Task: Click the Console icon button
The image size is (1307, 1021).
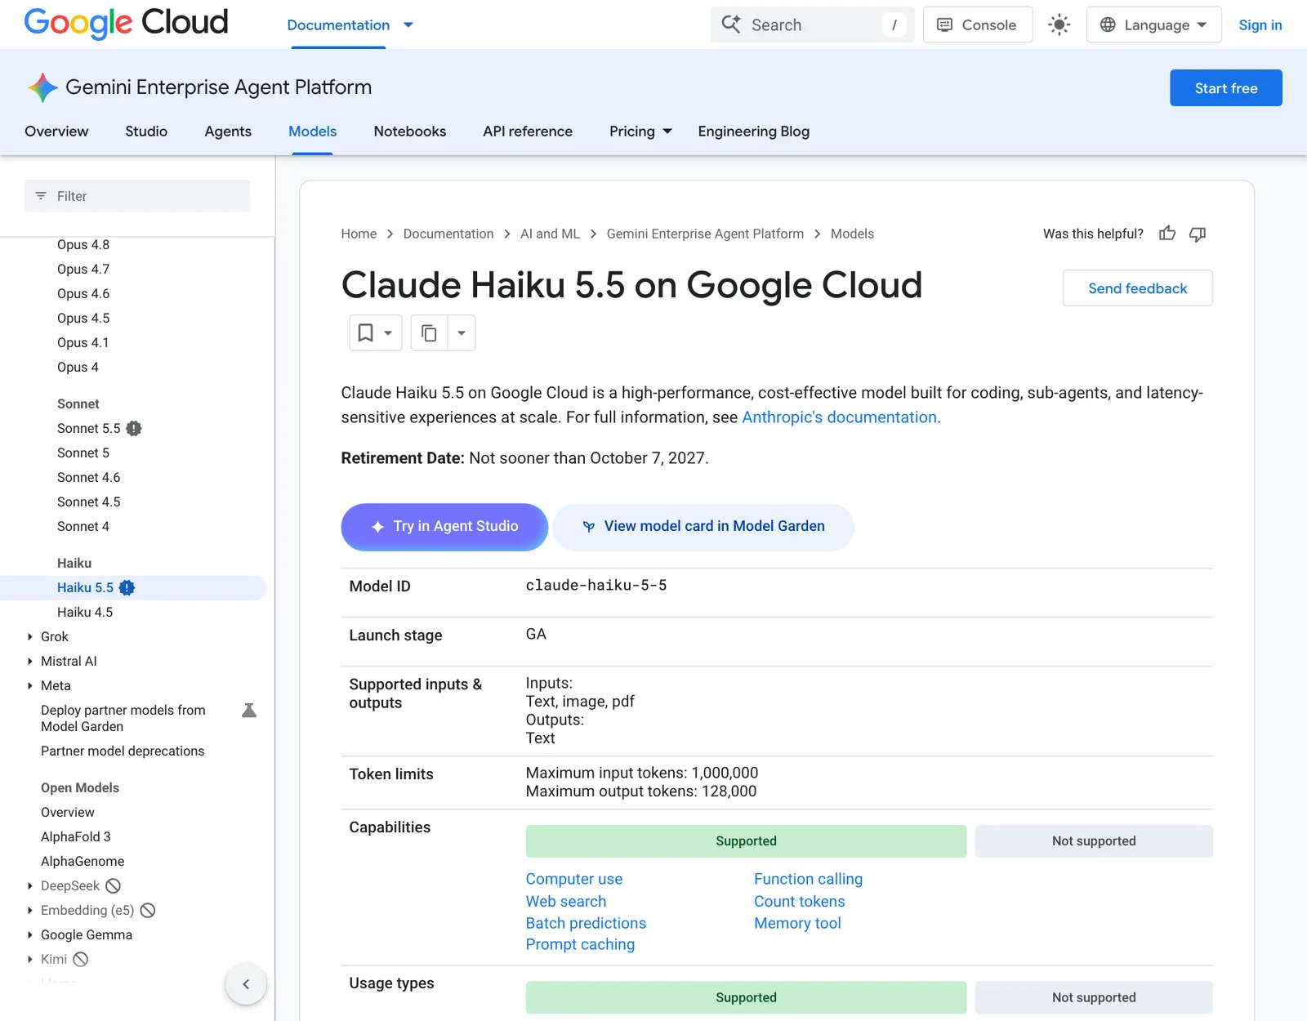Action: [978, 25]
